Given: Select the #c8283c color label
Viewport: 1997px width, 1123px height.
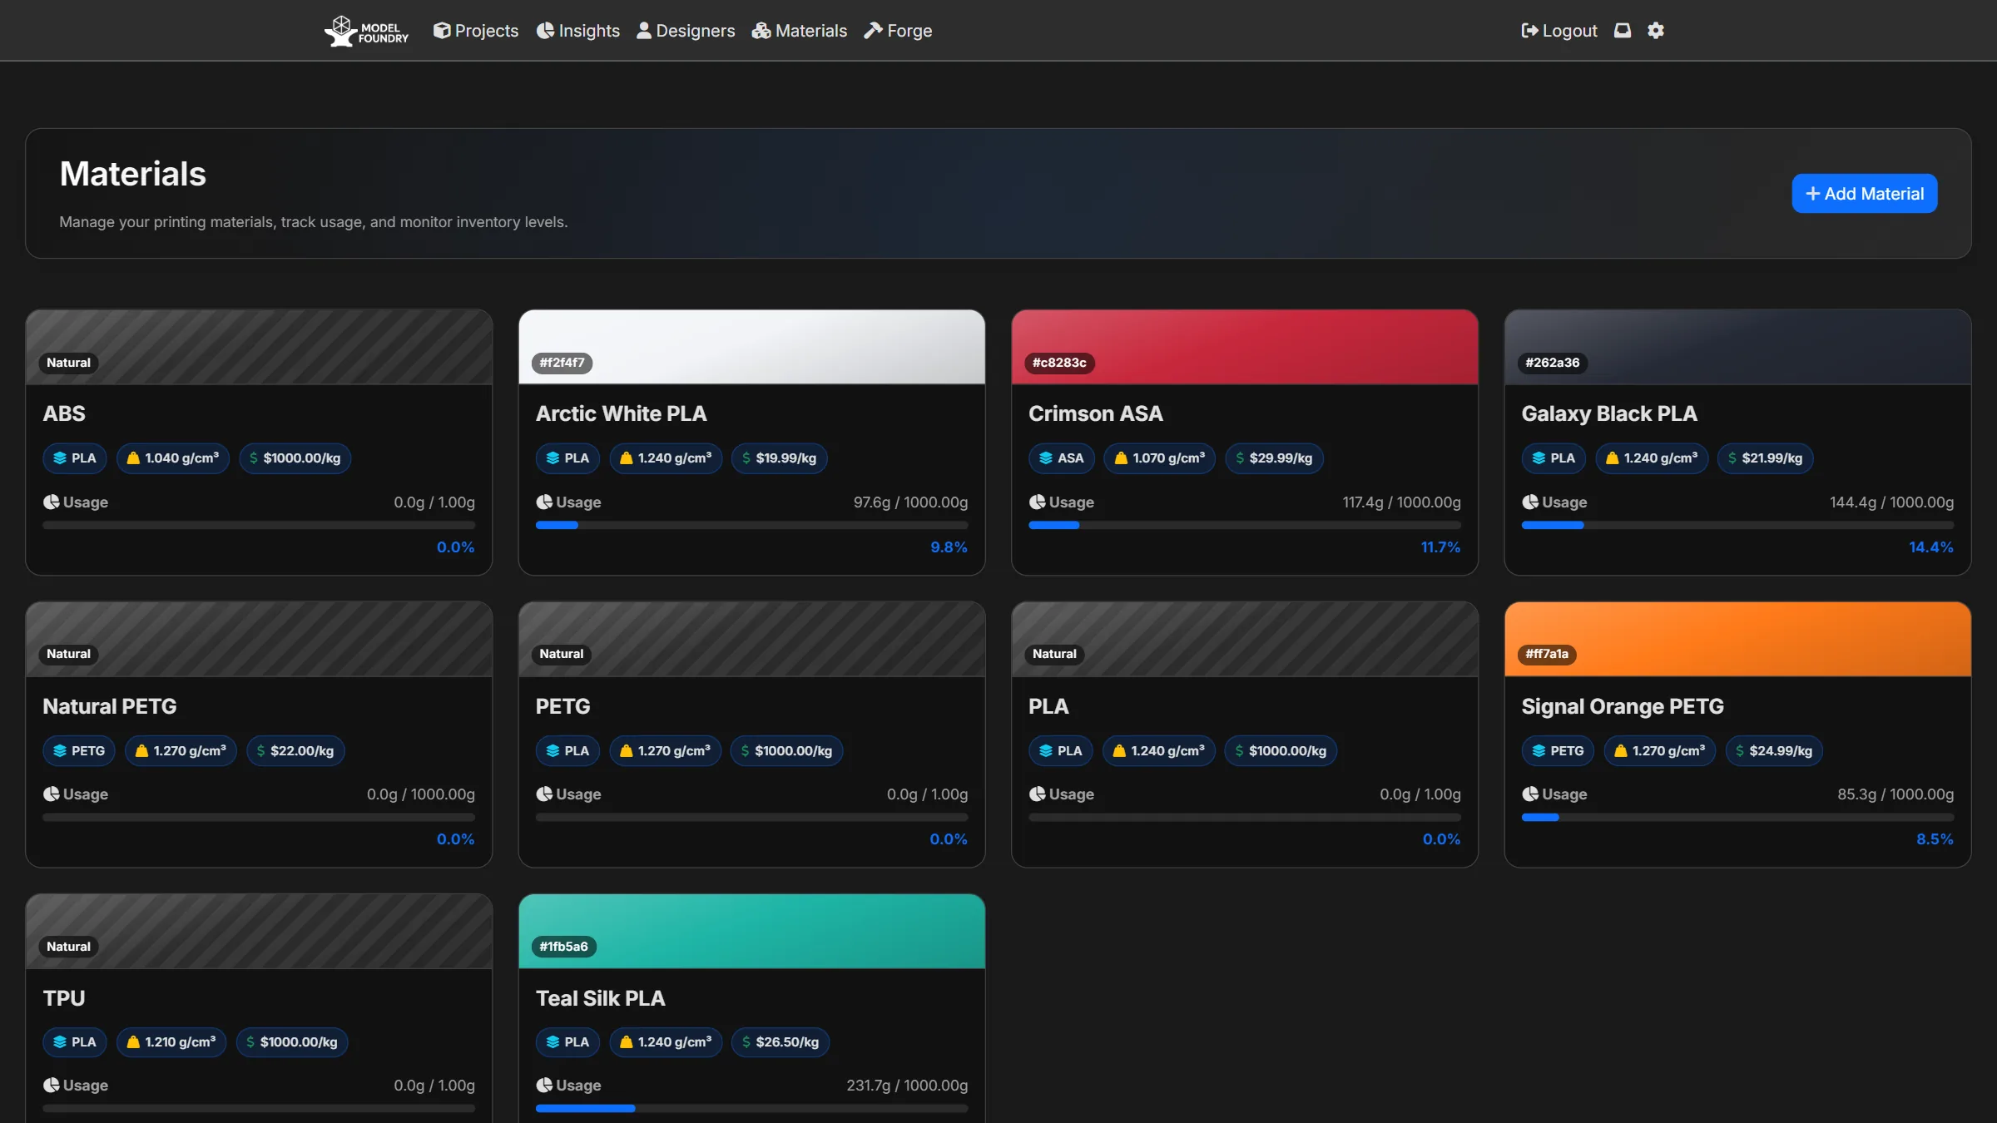Looking at the screenshot, I should [x=1059, y=363].
